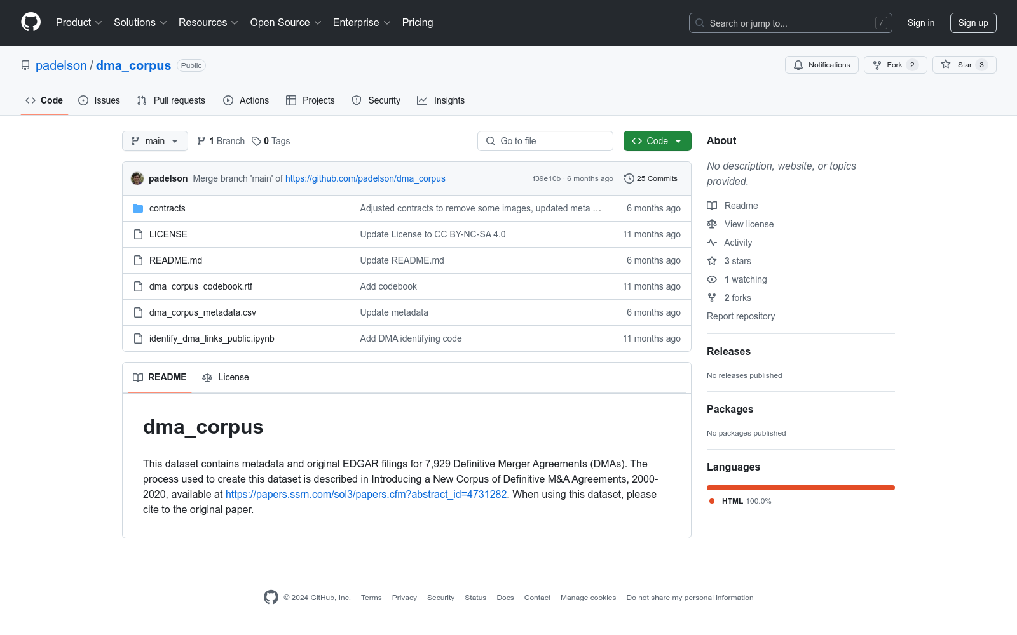The image size is (1017, 635).
Task: Open the footer Terms link
Action: 371,598
